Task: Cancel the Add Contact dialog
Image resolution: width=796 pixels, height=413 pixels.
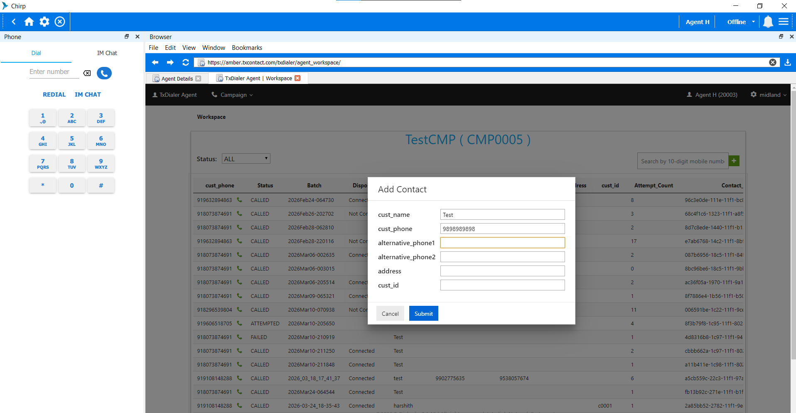Action: (390, 314)
